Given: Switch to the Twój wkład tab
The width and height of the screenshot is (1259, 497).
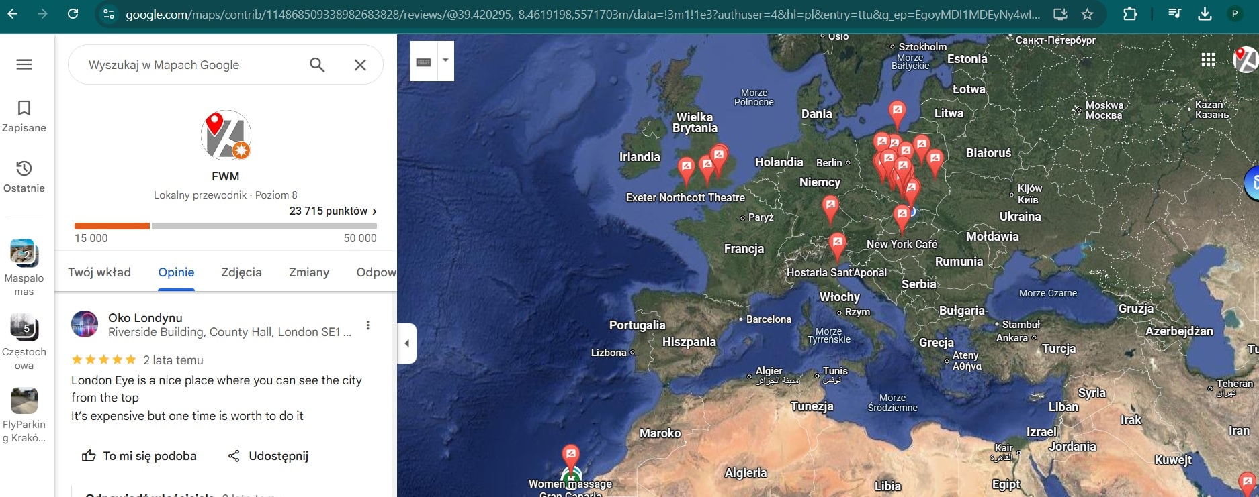Looking at the screenshot, I should 99,272.
